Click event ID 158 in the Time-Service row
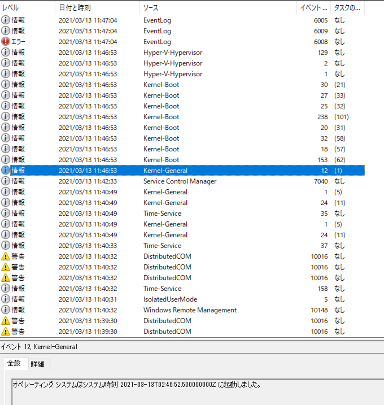Viewport: 384px width, 405px height. pyautogui.click(x=323, y=289)
